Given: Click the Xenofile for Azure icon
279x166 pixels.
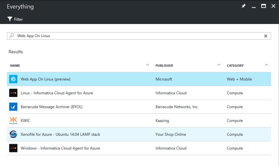Looking at the screenshot, I should click(14, 134).
